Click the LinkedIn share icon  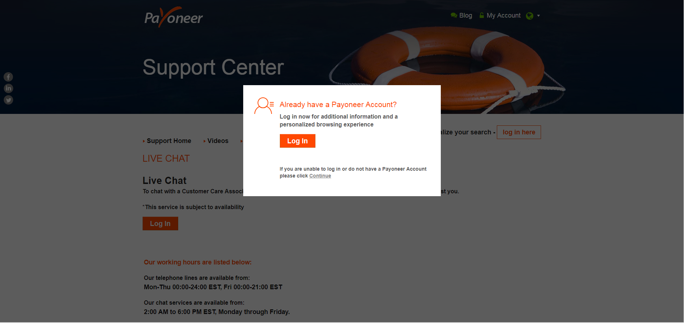pos(8,88)
